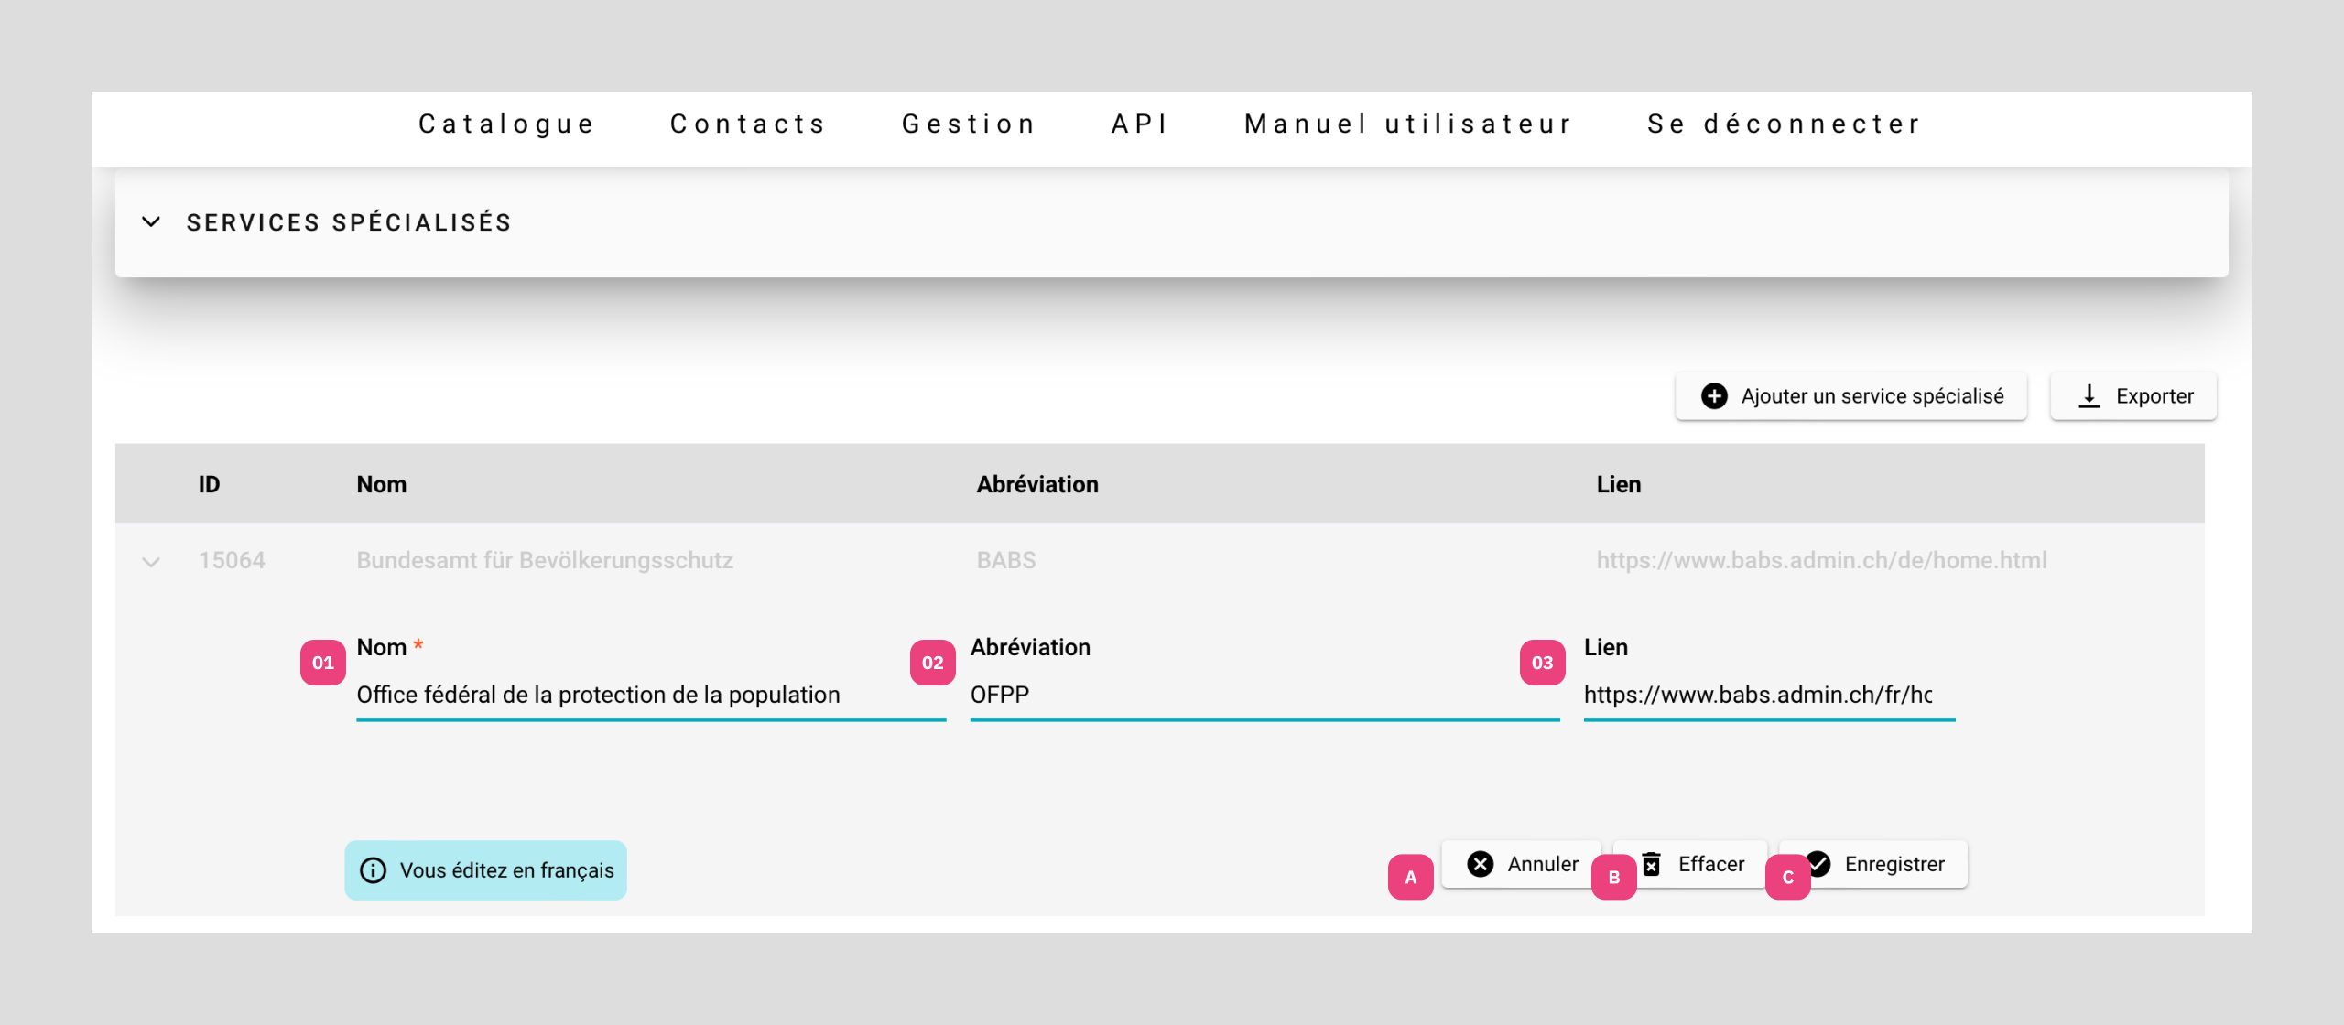Click the plus icon for adding service
The width and height of the screenshot is (2344, 1025).
pyautogui.click(x=1714, y=396)
